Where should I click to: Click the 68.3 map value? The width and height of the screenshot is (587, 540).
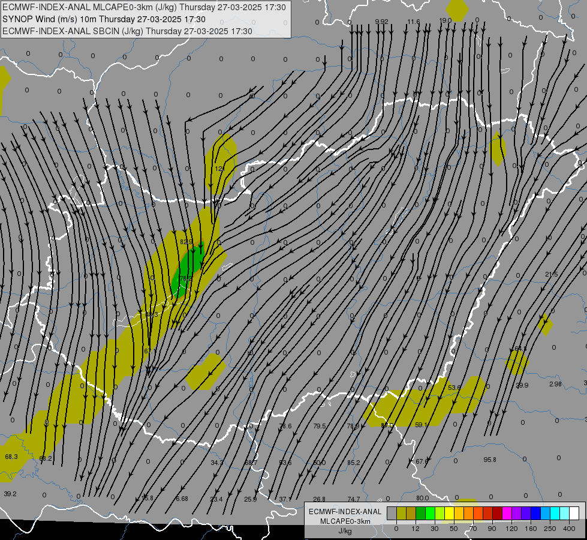pos(11,457)
